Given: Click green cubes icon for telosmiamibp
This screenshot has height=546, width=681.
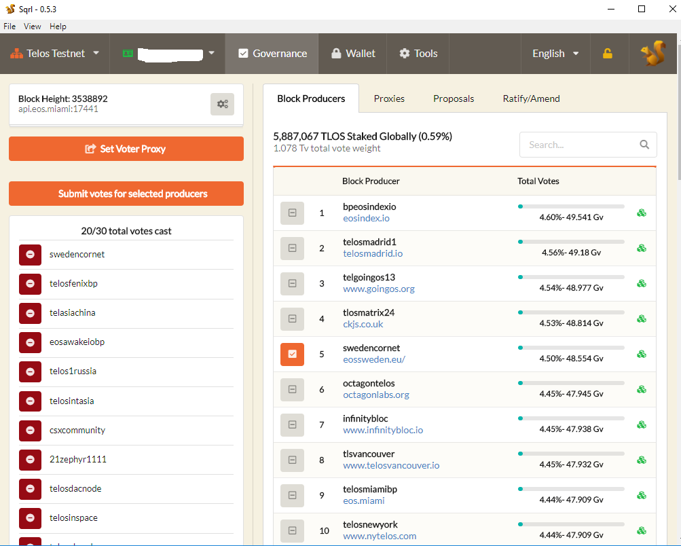Looking at the screenshot, I should [642, 495].
